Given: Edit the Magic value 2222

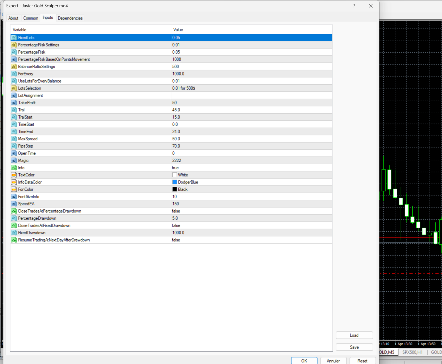Looking at the screenshot, I should (x=252, y=160).
